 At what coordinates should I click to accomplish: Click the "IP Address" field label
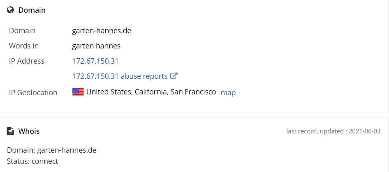point(27,61)
